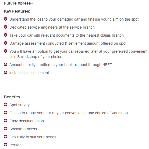Screen dimensions: 149x149
Task: Click arrow bullet next to 'Damage assessment conducted'
Action: 6,43
